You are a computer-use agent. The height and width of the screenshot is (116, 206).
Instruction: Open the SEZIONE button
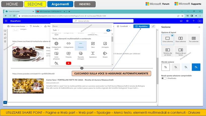[35, 4]
